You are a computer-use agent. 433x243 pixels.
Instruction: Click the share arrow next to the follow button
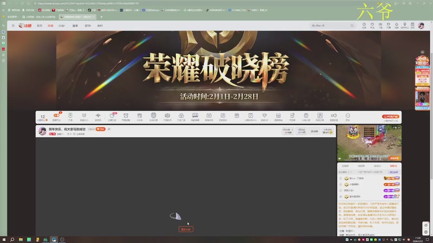point(109,129)
